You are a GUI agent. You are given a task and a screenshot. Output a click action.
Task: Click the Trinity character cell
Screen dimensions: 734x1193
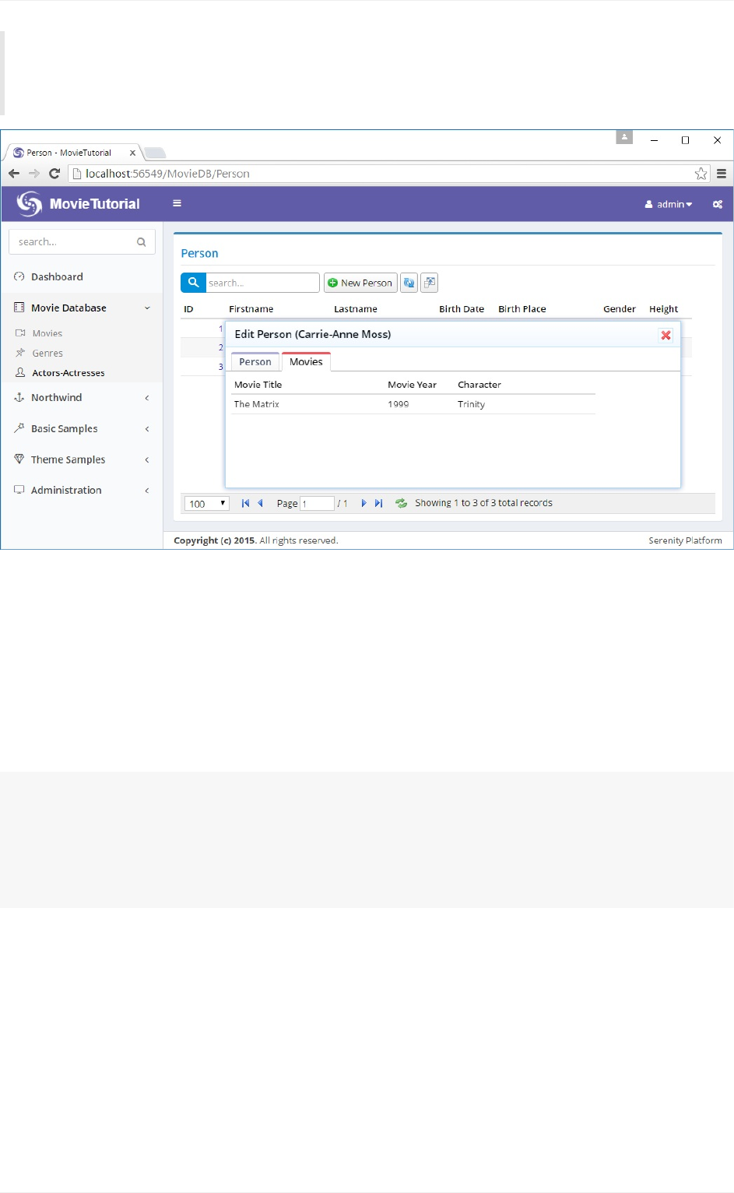tap(472, 404)
